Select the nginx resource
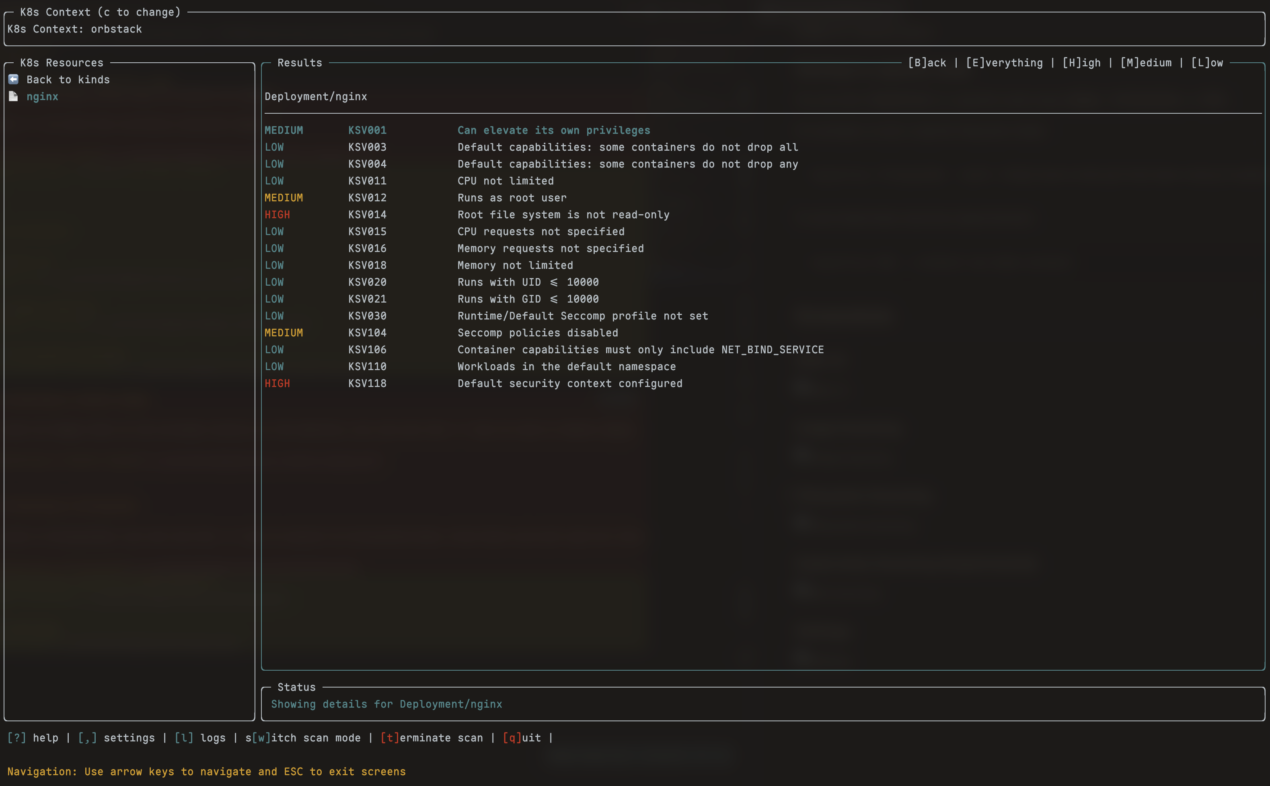 click(42, 97)
